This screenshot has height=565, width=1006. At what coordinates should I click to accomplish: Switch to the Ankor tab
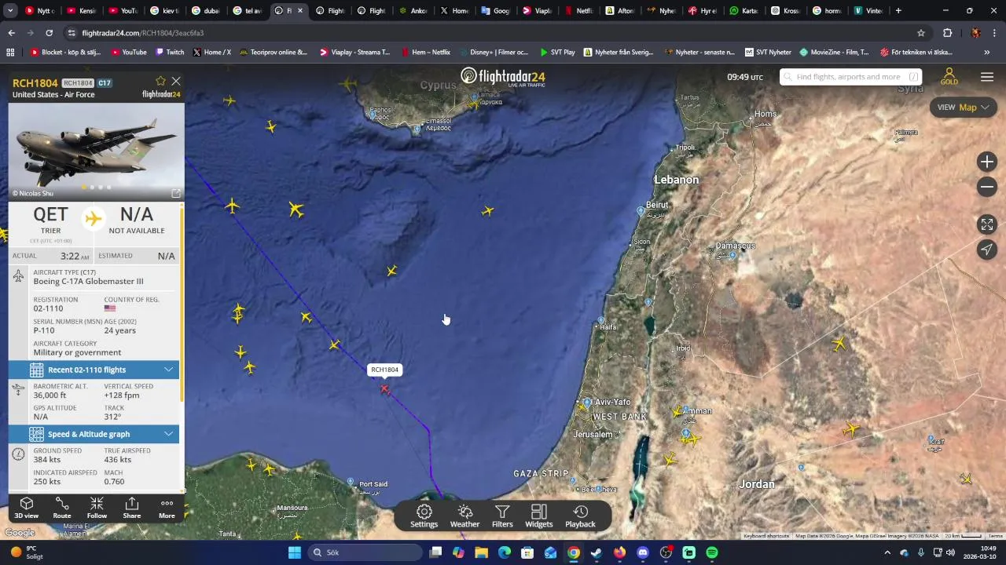tap(413, 11)
